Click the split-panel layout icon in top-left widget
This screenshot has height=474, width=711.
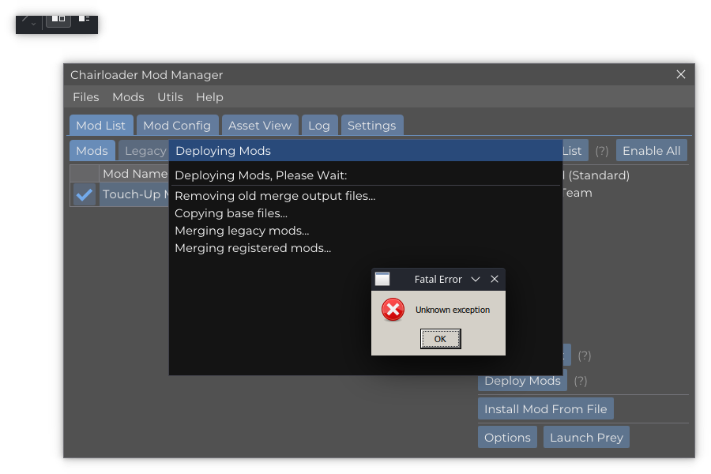click(58, 19)
